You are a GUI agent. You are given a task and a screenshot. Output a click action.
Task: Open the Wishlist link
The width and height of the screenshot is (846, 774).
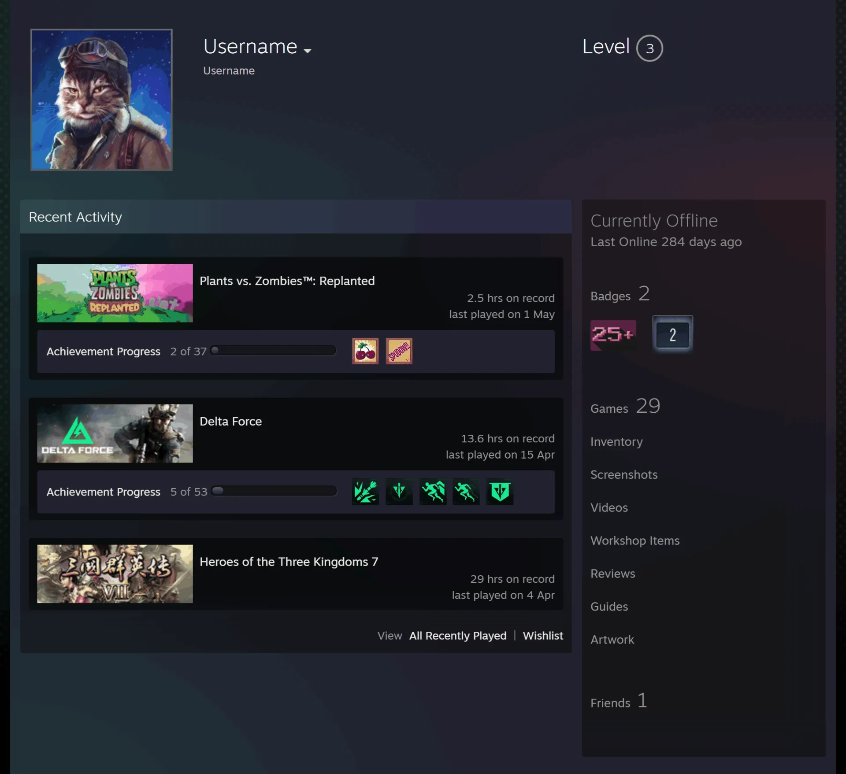[x=543, y=636]
